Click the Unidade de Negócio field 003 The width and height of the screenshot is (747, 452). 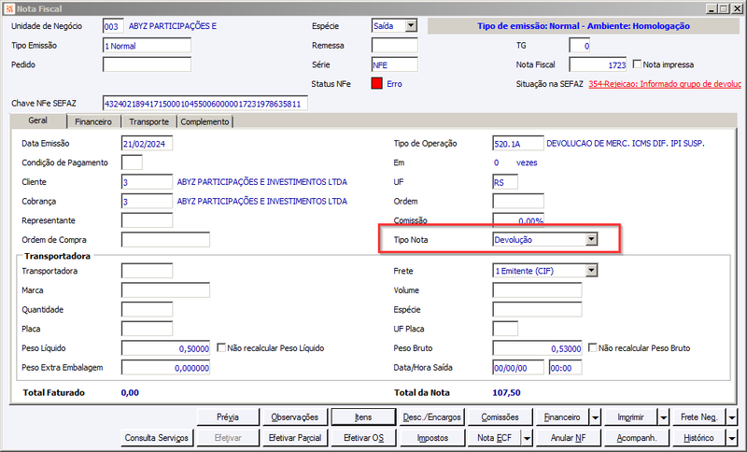tap(113, 26)
